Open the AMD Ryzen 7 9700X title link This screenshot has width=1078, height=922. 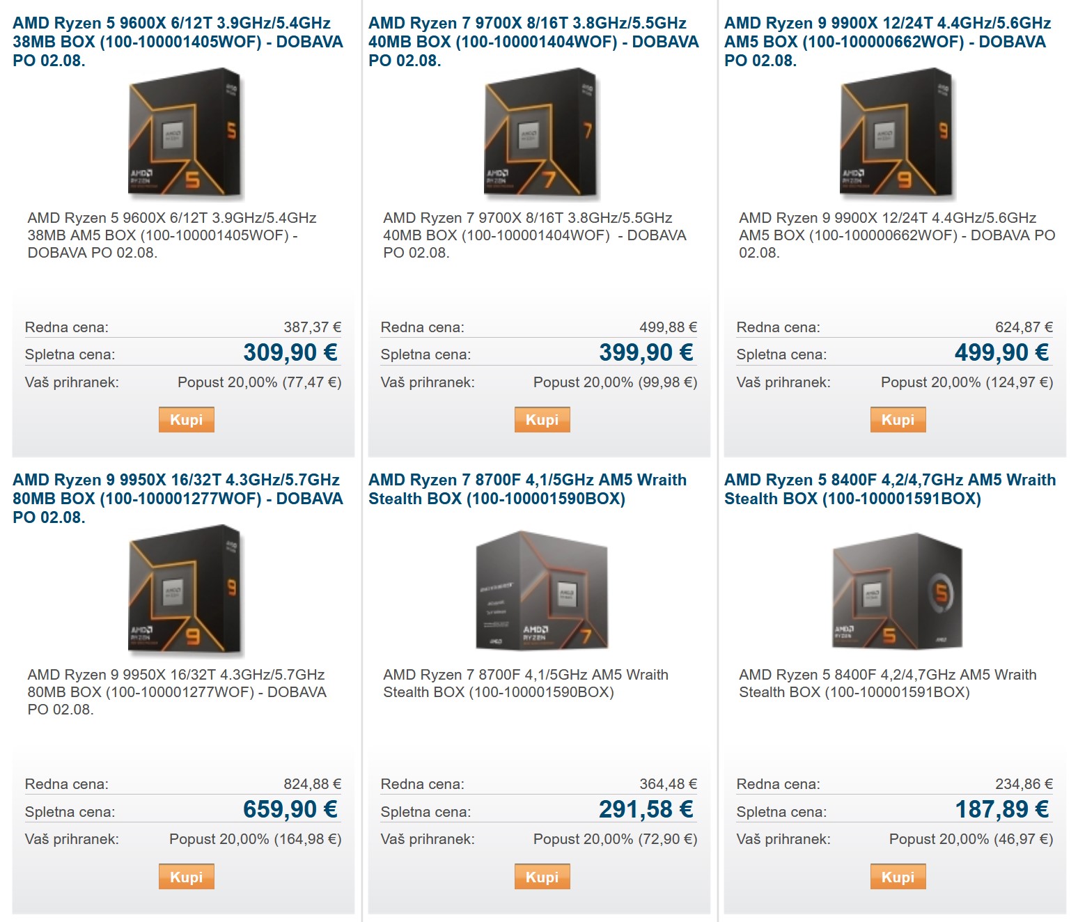pos(533,42)
